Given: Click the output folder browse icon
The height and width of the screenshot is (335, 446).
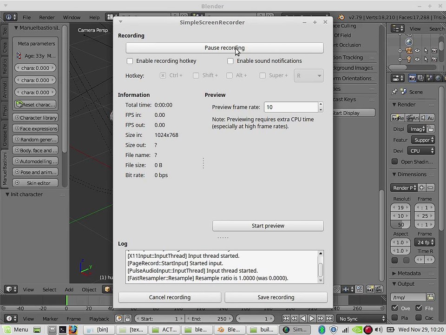Looking at the screenshot, I should tap(430, 297).
